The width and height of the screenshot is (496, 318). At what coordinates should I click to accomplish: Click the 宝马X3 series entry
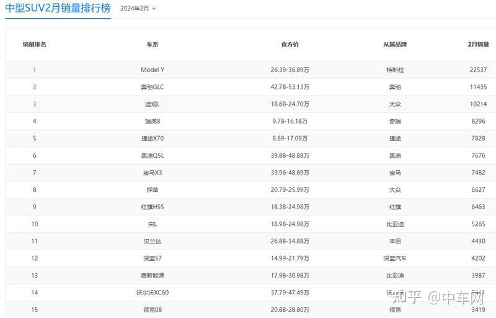pos(153,173)
